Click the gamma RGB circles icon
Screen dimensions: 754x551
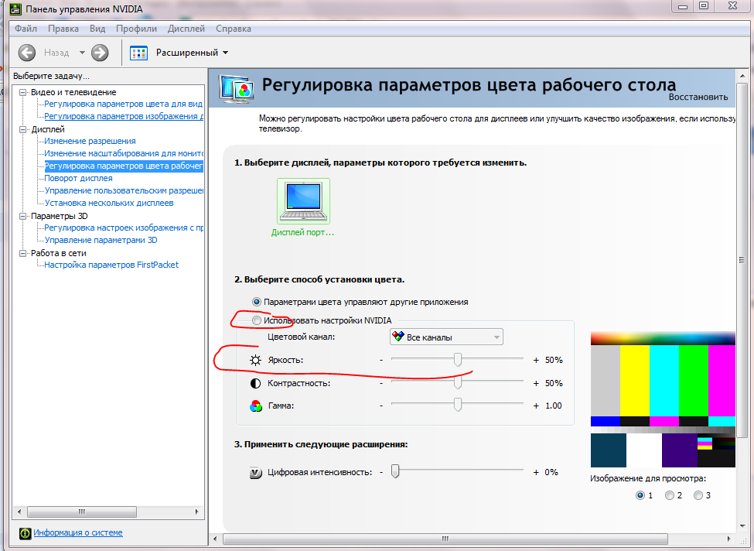(256, 406)
